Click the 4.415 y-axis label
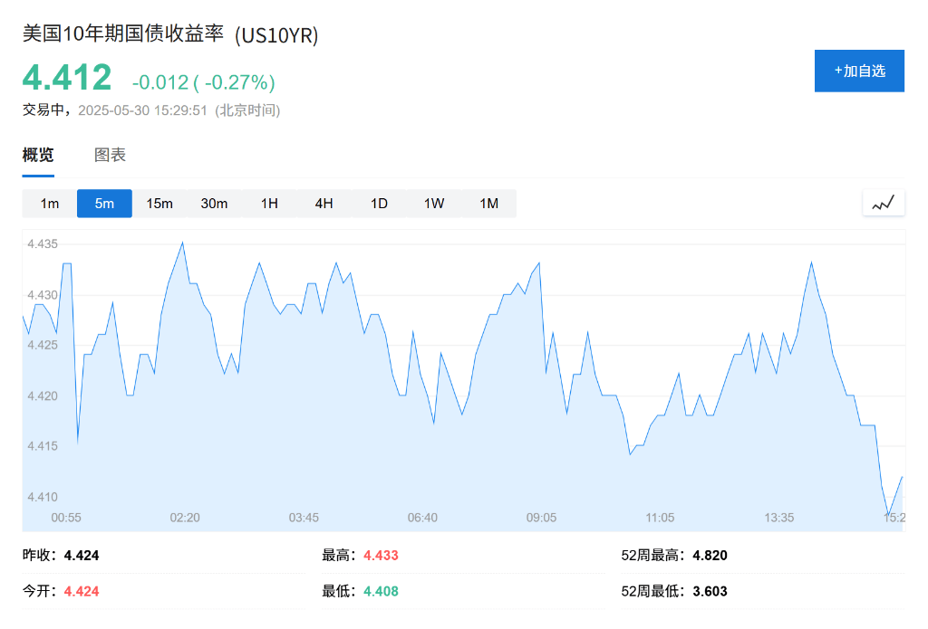The height and width of the screenshot is (629, 928). pos(43,446)
